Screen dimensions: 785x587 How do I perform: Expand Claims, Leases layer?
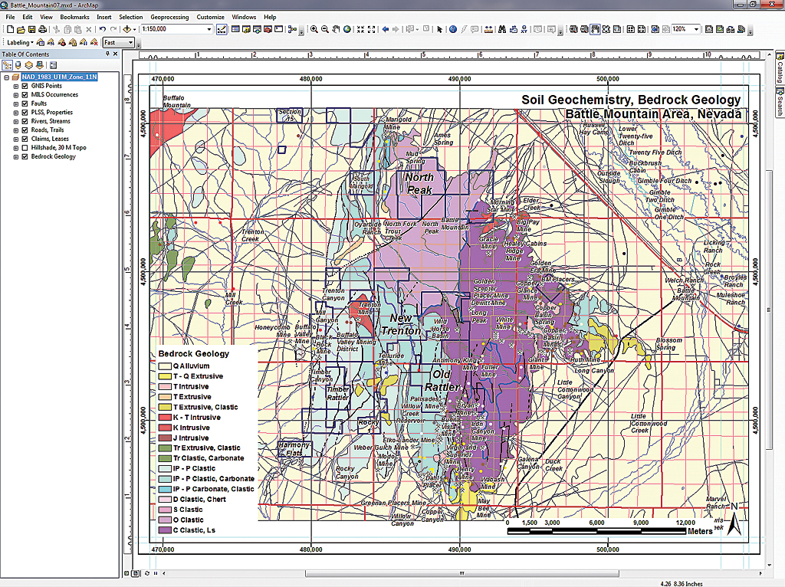16,139
